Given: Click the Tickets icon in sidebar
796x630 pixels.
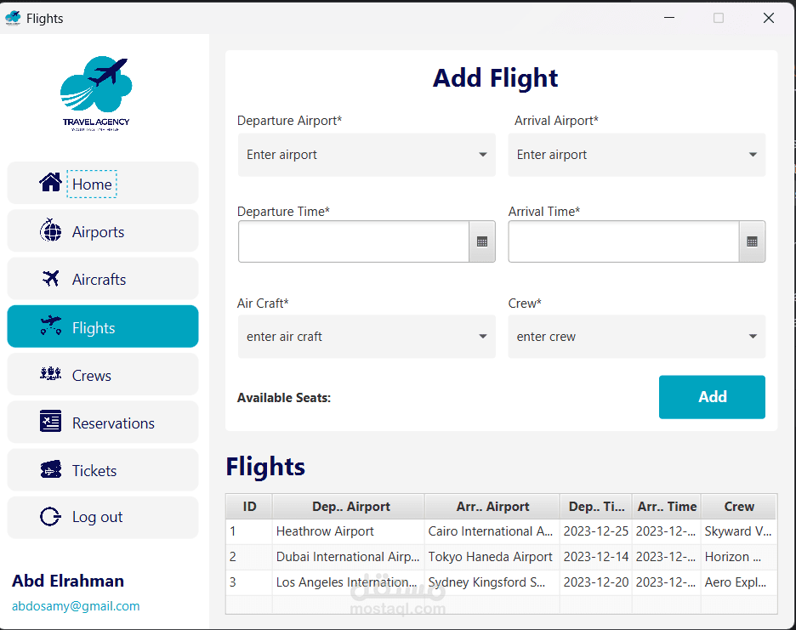Looking at the screenshot, I should pos(50,469).
